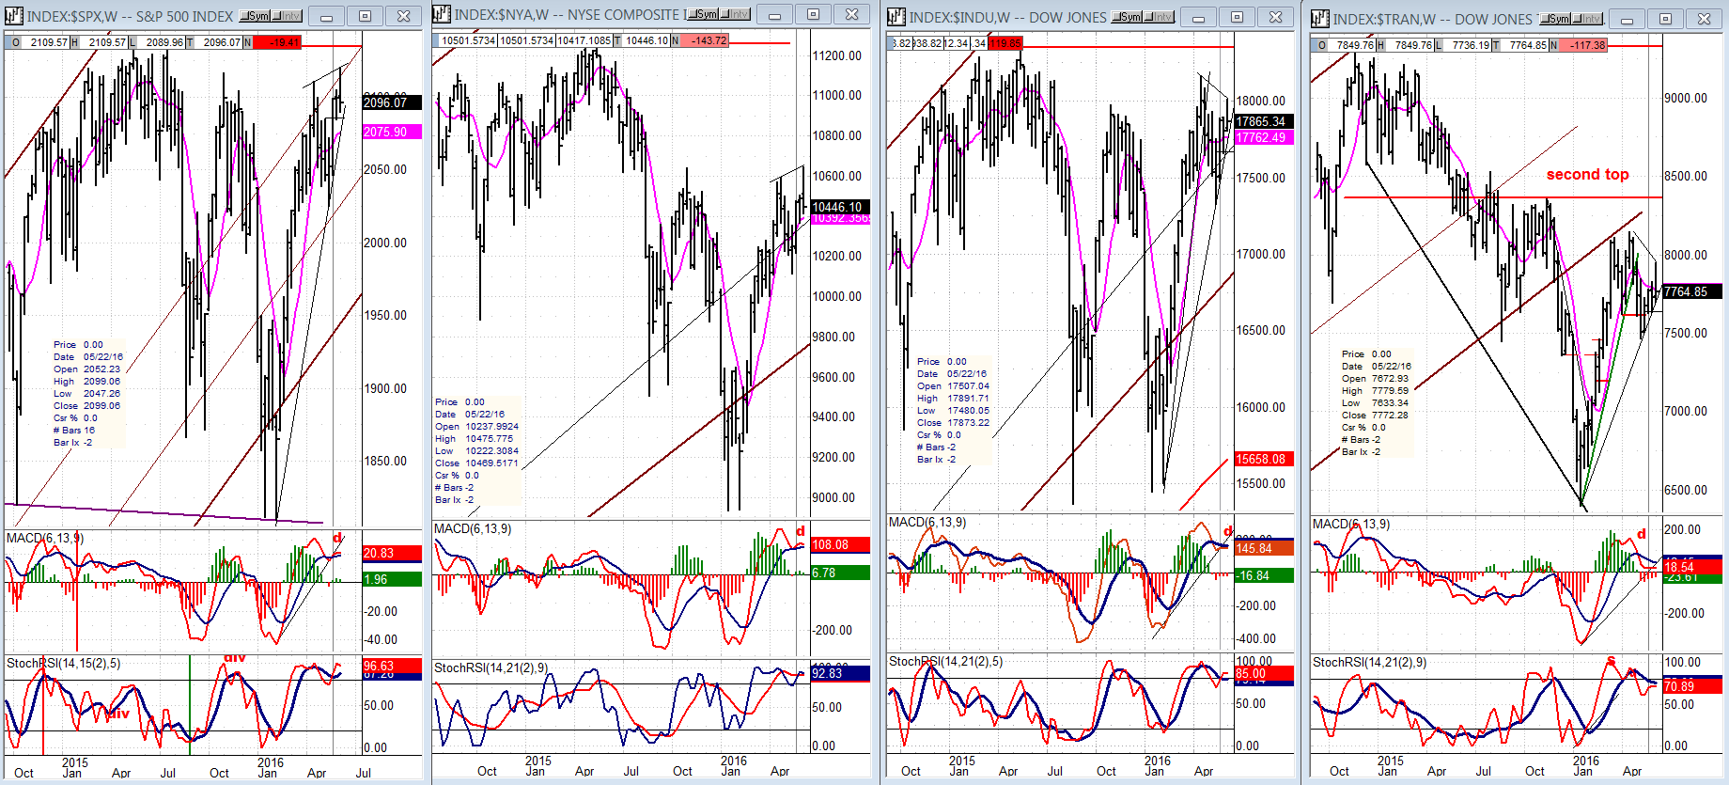Minimize the NYSE Composite chart window

(774, 14)
